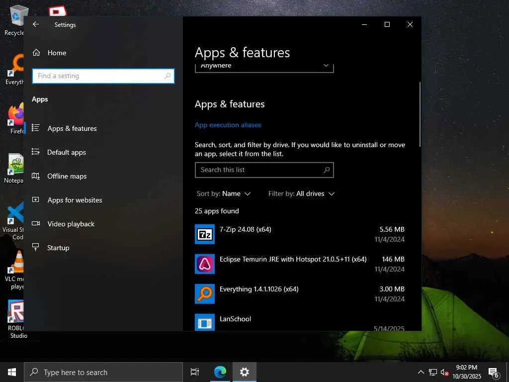509x382 pixels.
Task: Open the taskbar clock showing 9:02 PM
Action: click(466, 372)
